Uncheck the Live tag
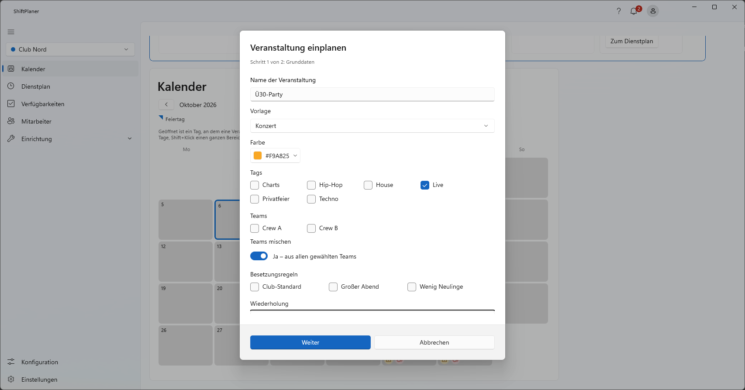Viewport: 745px width, 390px height. pyautogui.click(x=425, y=185)
